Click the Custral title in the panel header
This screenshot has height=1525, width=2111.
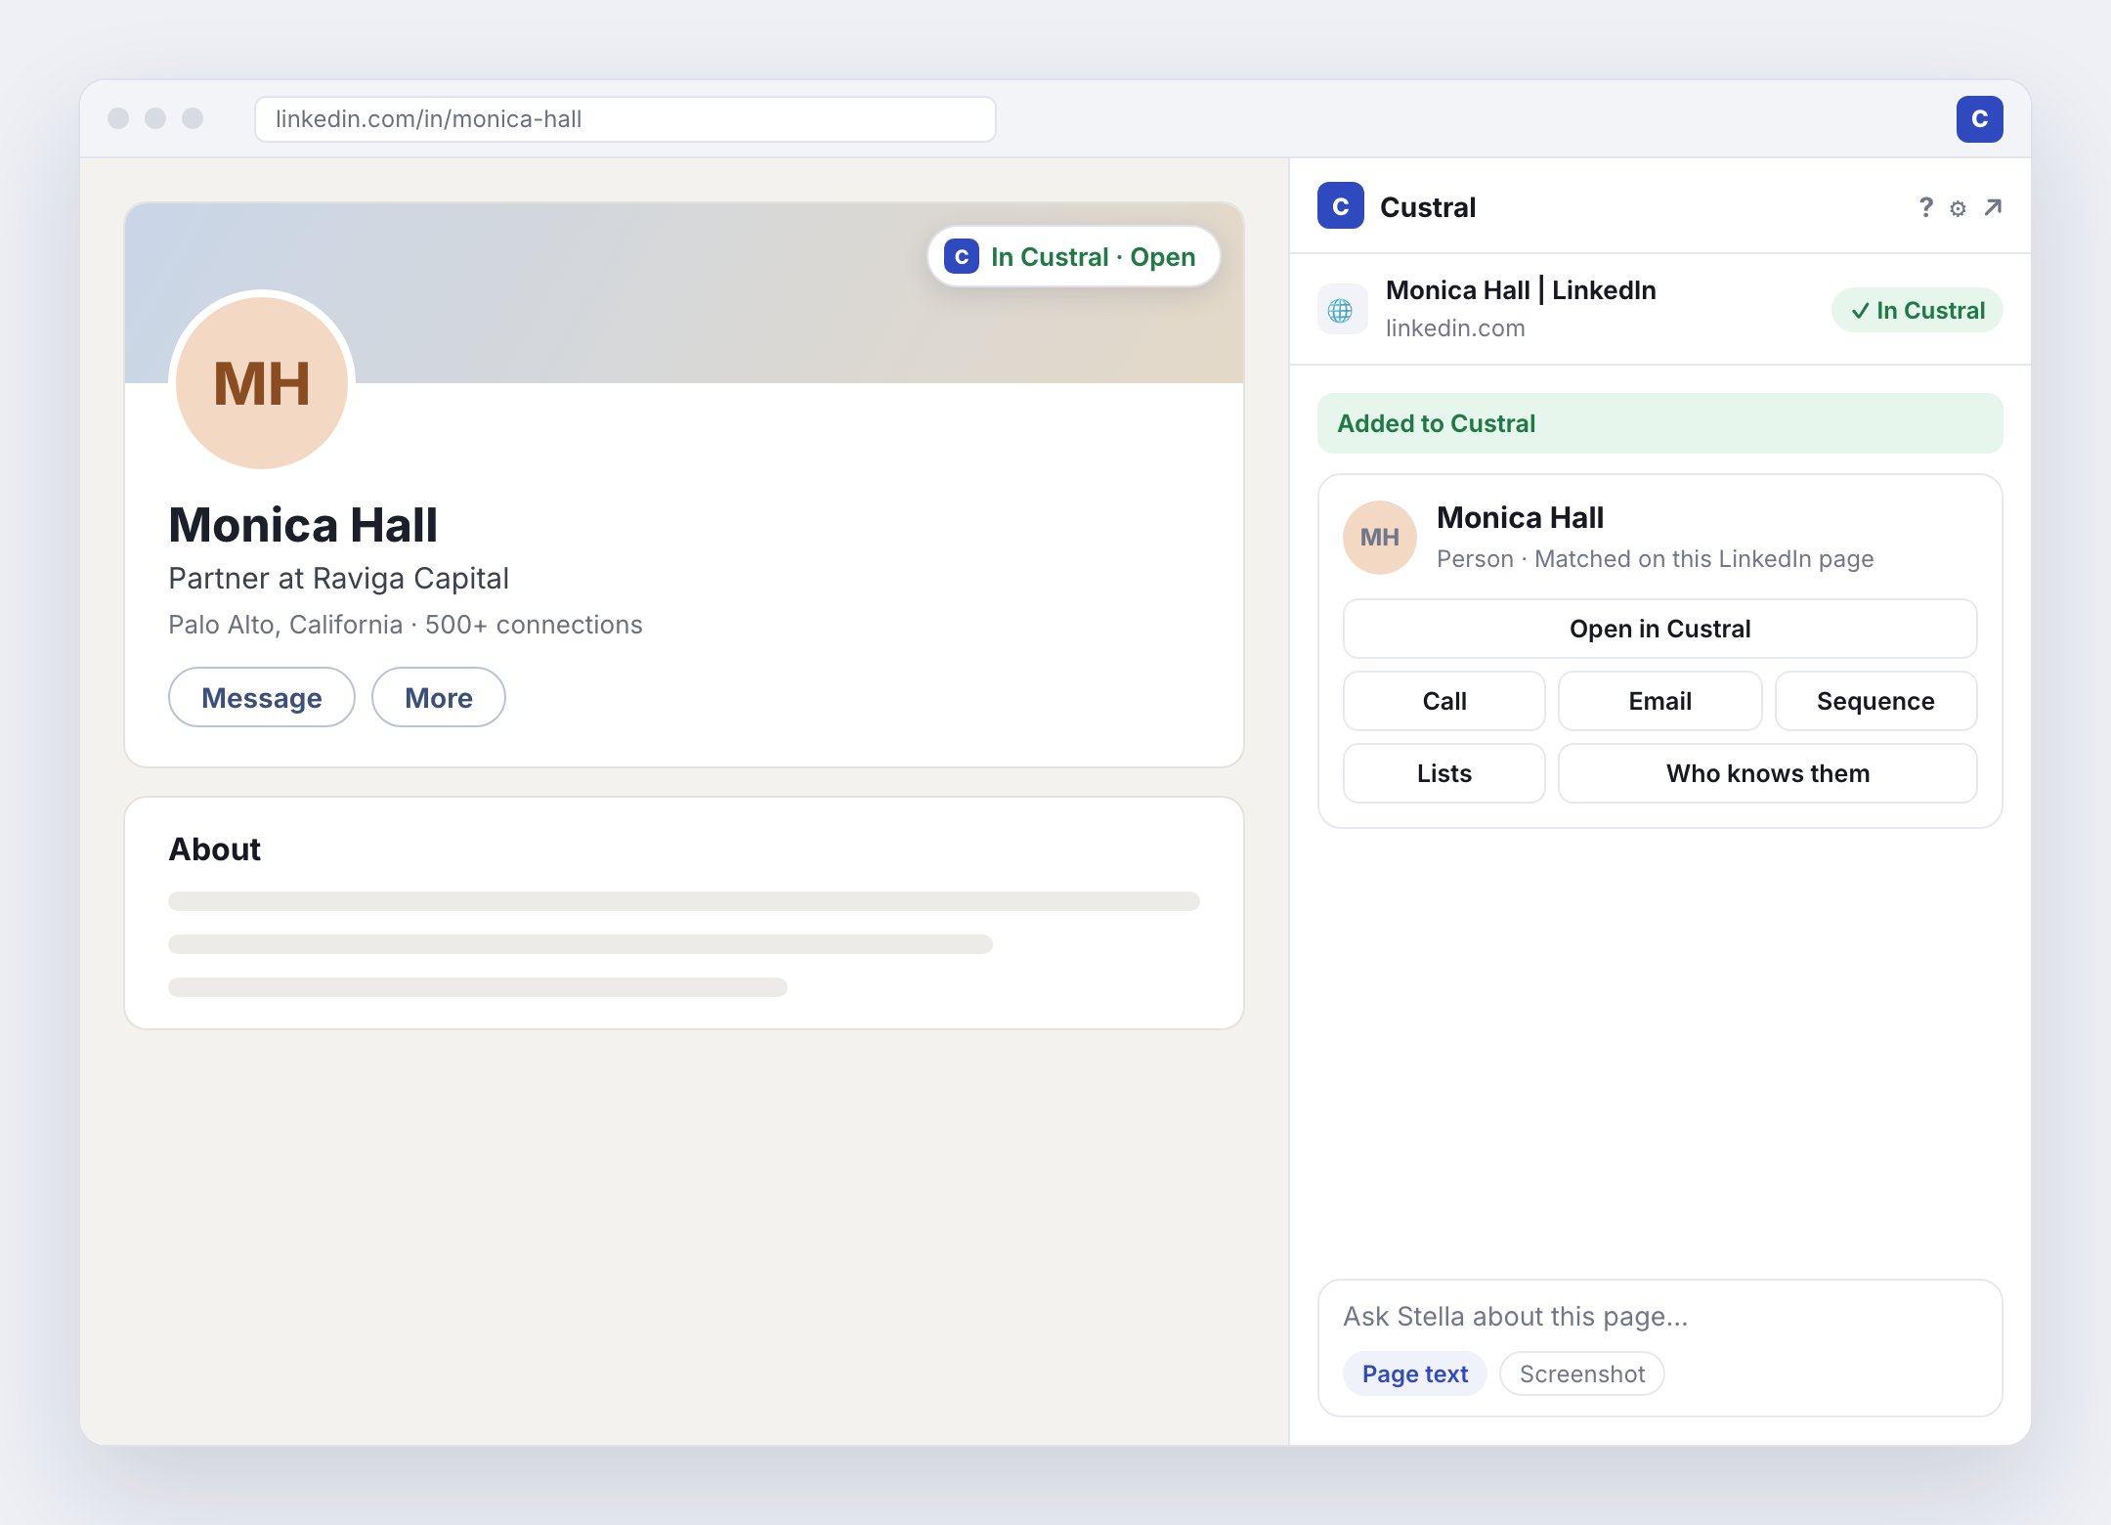[x=1428, y=207]
